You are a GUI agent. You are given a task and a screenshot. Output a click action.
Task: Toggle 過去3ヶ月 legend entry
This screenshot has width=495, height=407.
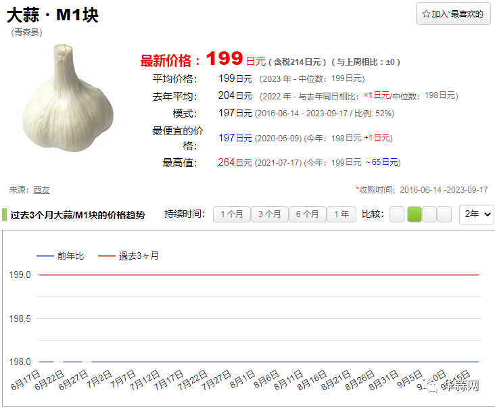[x=128, y=256]
